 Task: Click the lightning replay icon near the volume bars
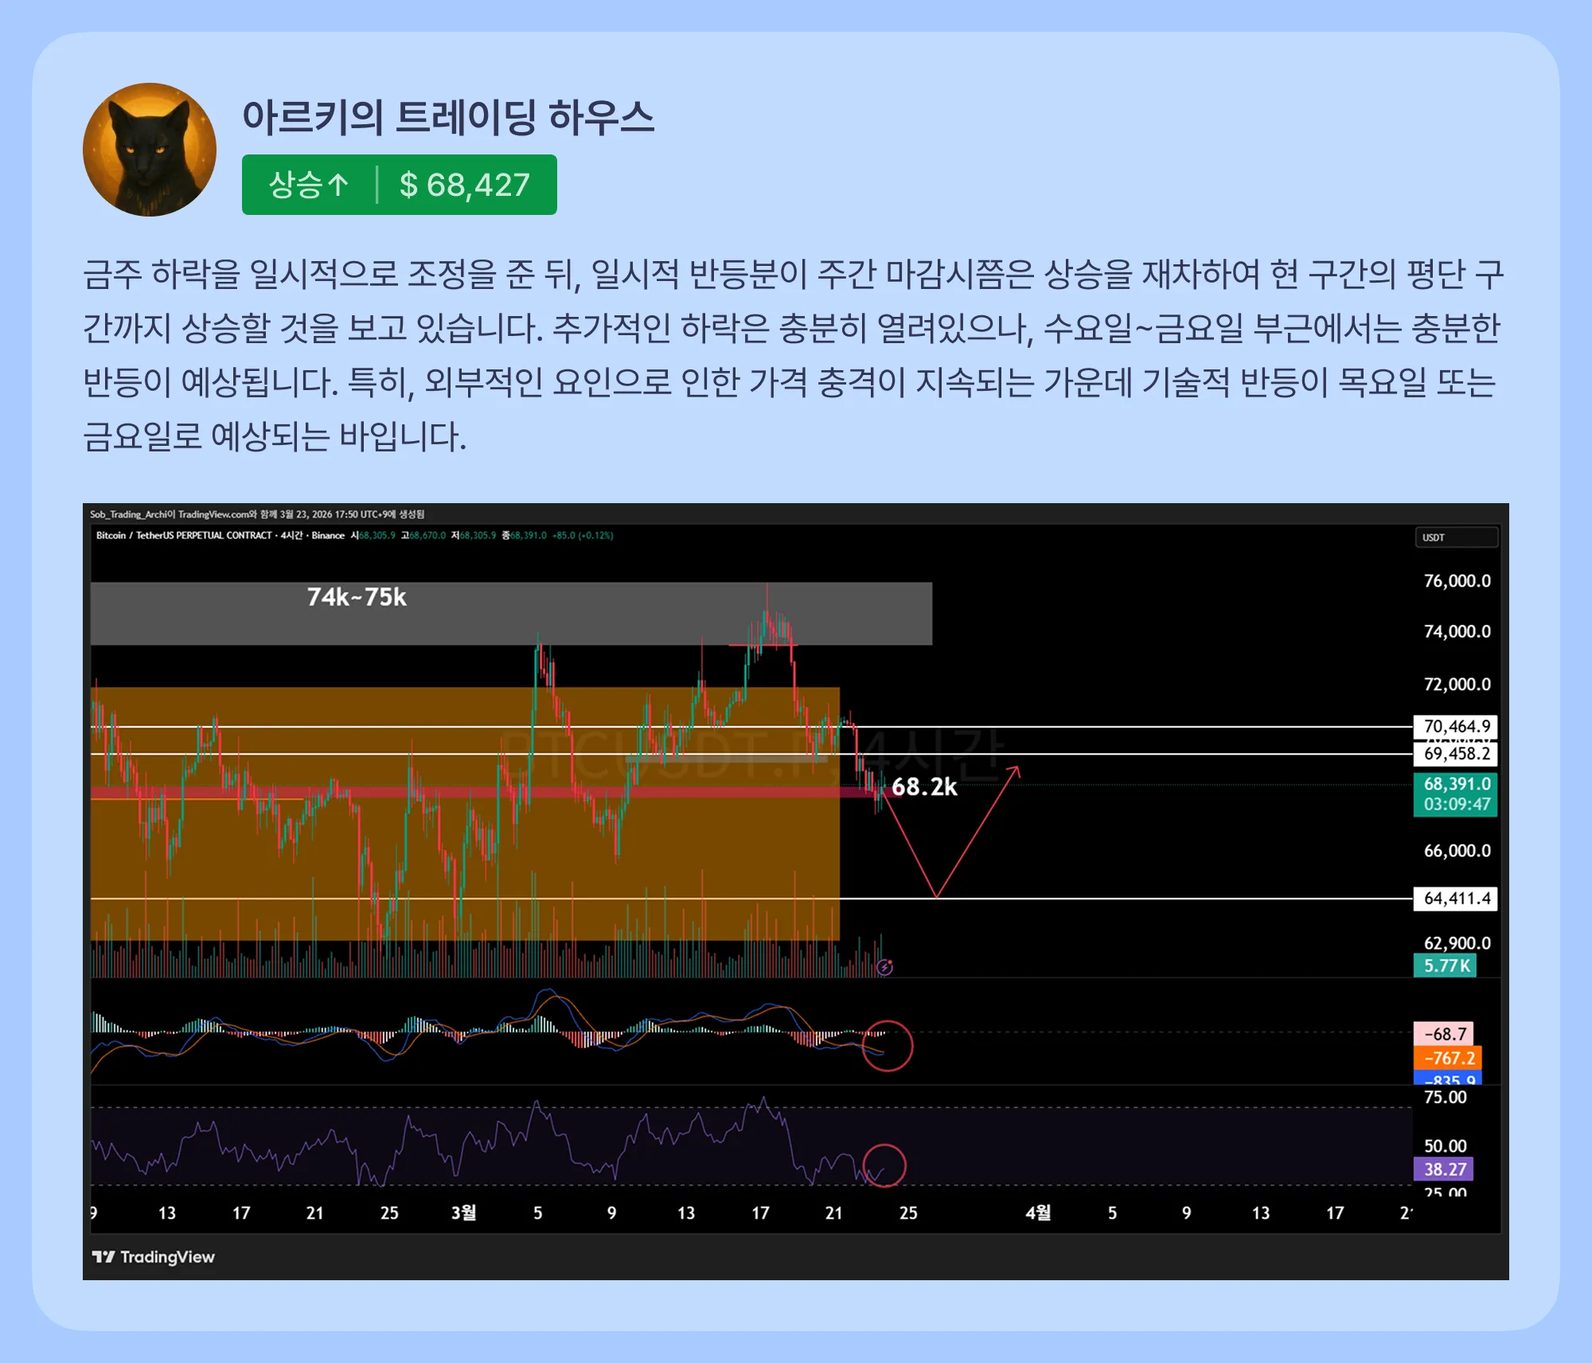click(x=884, y=967)
